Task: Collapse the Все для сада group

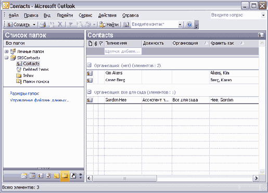Action: [89, 92]
